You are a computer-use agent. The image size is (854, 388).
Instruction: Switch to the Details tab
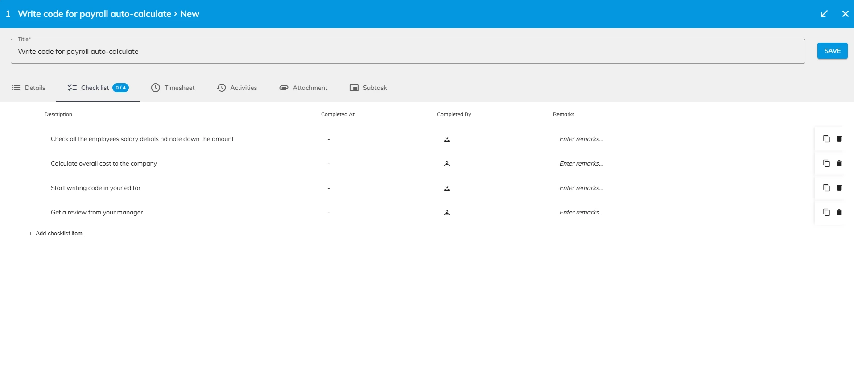tap(29, 88)
